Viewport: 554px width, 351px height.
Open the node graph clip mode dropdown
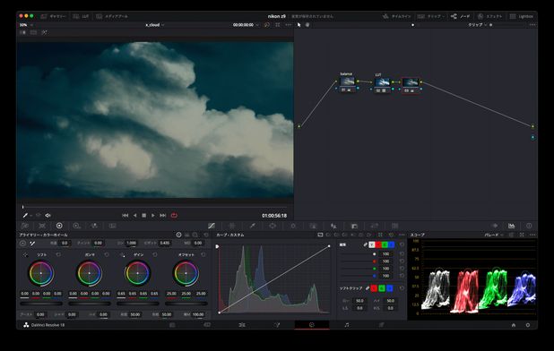[x=477, y=25]
